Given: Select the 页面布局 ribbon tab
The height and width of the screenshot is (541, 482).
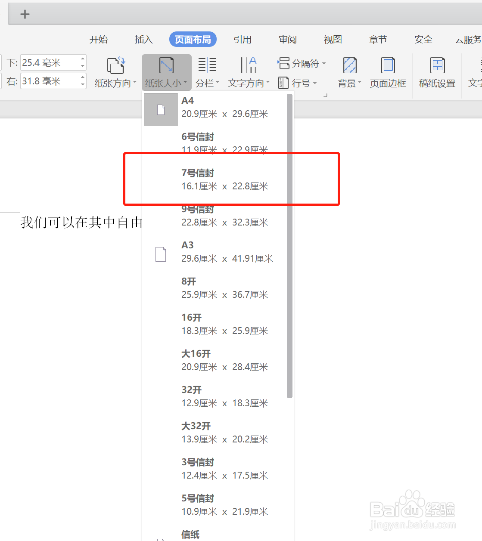Looking at the screenshot, I should point(193,40).
